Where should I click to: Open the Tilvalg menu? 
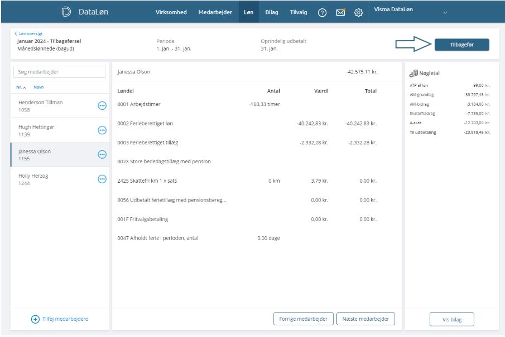click(299, 12)
